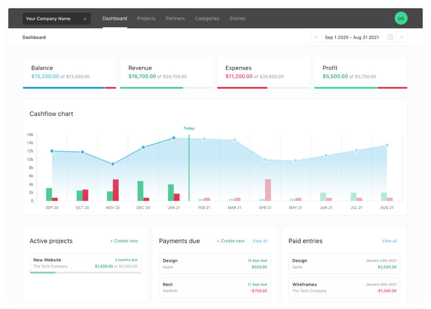Select the MAR 21 forecast data point
431x309 pixels.
click(x=234, y=140)
